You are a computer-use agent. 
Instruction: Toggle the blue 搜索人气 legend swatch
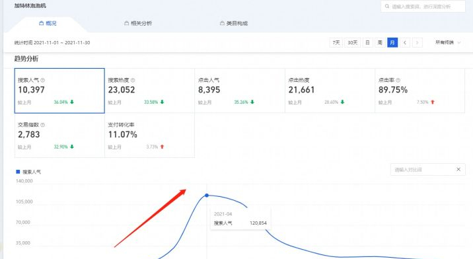tap(18, 172)
